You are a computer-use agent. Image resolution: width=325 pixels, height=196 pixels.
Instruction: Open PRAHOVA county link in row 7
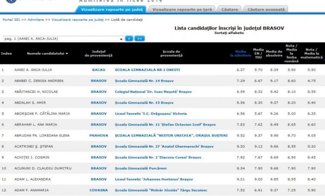99,136
